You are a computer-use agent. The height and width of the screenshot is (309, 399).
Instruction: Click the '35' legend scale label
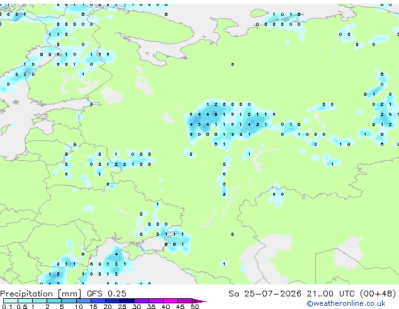click(151, 306)
